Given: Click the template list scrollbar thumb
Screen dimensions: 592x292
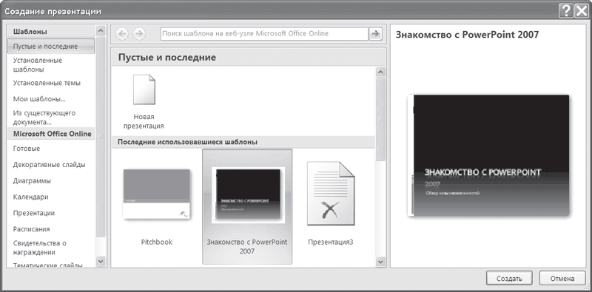Looking at the screenshot, I should [380, 119].
